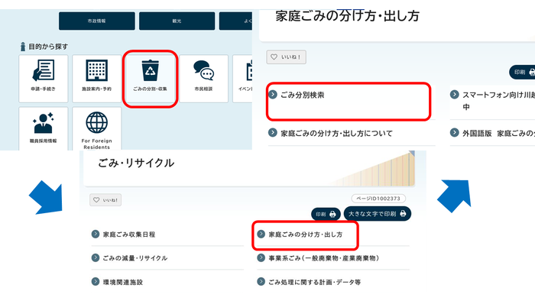This screenshot has width=535, height=301.
Task: Click the ごみ・リサイクル page title
Action: (x=136, y=163)
